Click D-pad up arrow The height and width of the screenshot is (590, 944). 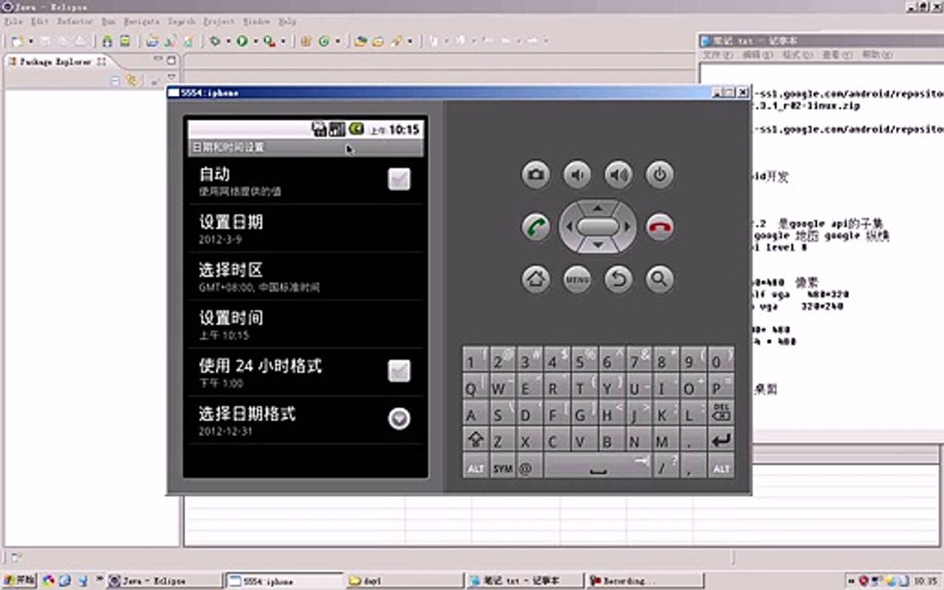point(597,208)
